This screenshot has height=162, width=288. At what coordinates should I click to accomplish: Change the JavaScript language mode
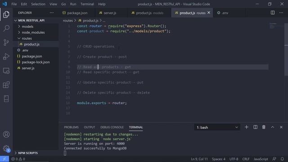click(x=261, y=159)
